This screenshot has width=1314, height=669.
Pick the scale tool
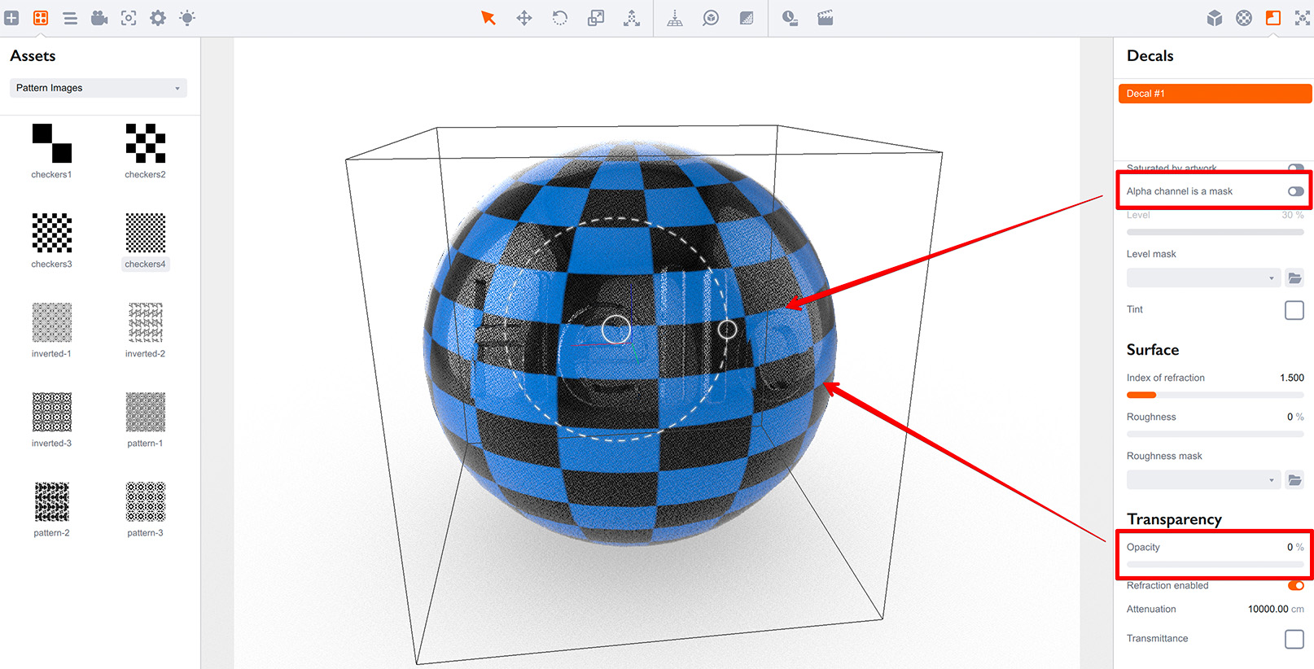(x=596, y=18)
